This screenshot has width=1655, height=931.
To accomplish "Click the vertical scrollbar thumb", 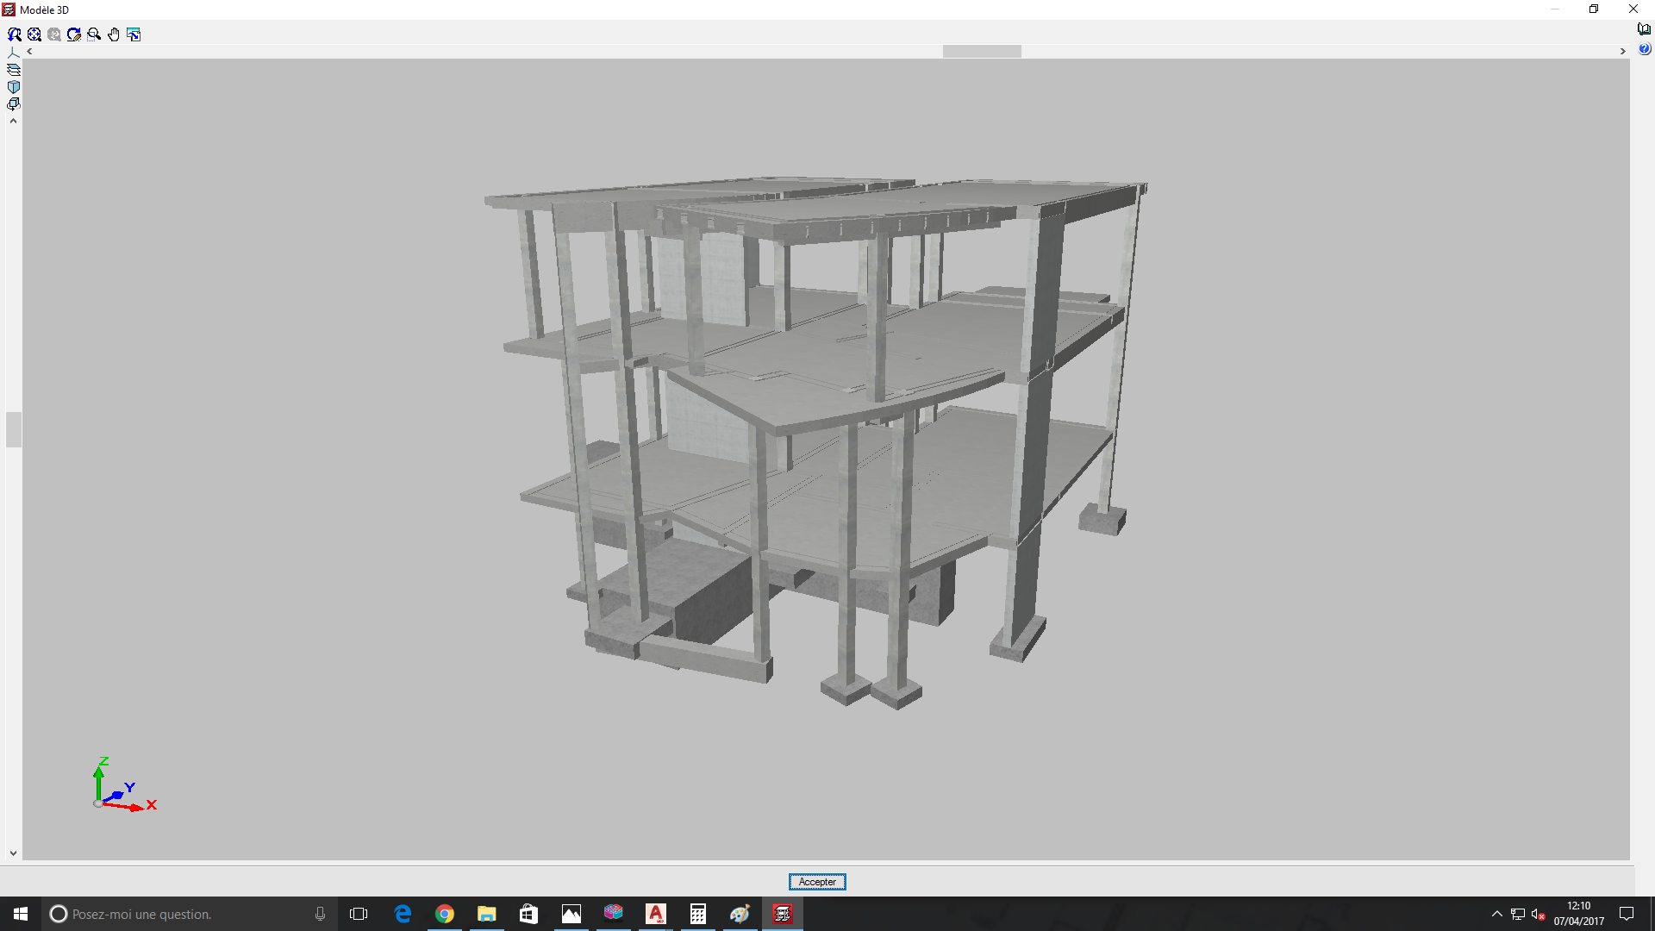I will (x=13, y=429).
